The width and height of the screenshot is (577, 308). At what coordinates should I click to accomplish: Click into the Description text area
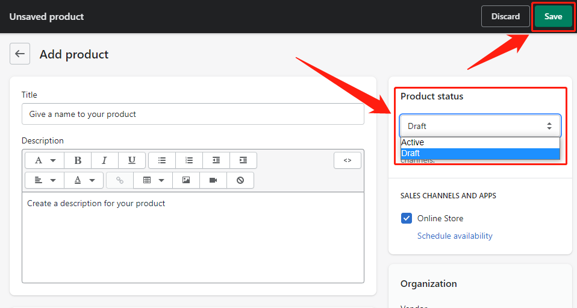coord(193,237)
